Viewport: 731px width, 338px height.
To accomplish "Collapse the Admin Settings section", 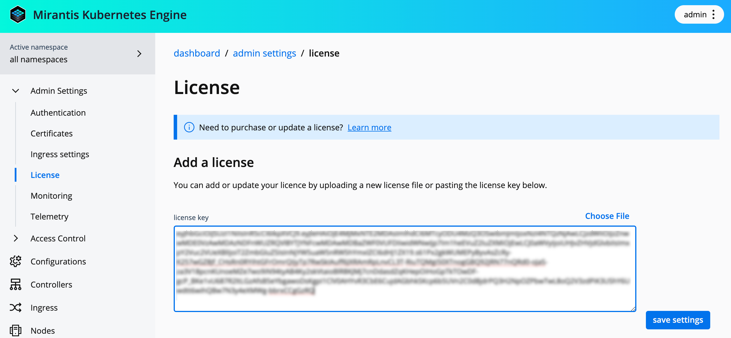I will click(x=16, y=91).
